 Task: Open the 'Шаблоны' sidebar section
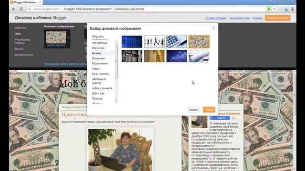(x=20, y=28)
